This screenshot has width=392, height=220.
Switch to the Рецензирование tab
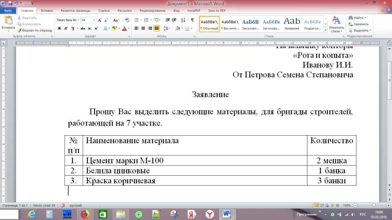tap(152, 11)
